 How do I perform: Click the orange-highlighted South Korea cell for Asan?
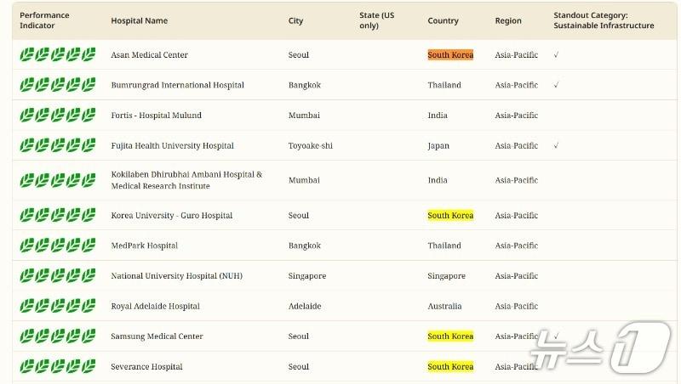pyautogui.click(x=450, y=54)
